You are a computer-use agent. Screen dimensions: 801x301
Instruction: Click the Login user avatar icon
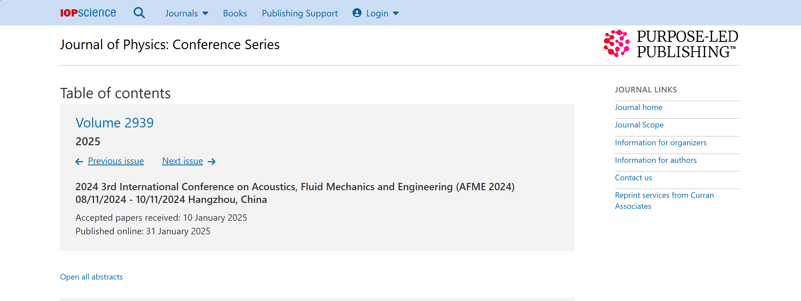357,13
